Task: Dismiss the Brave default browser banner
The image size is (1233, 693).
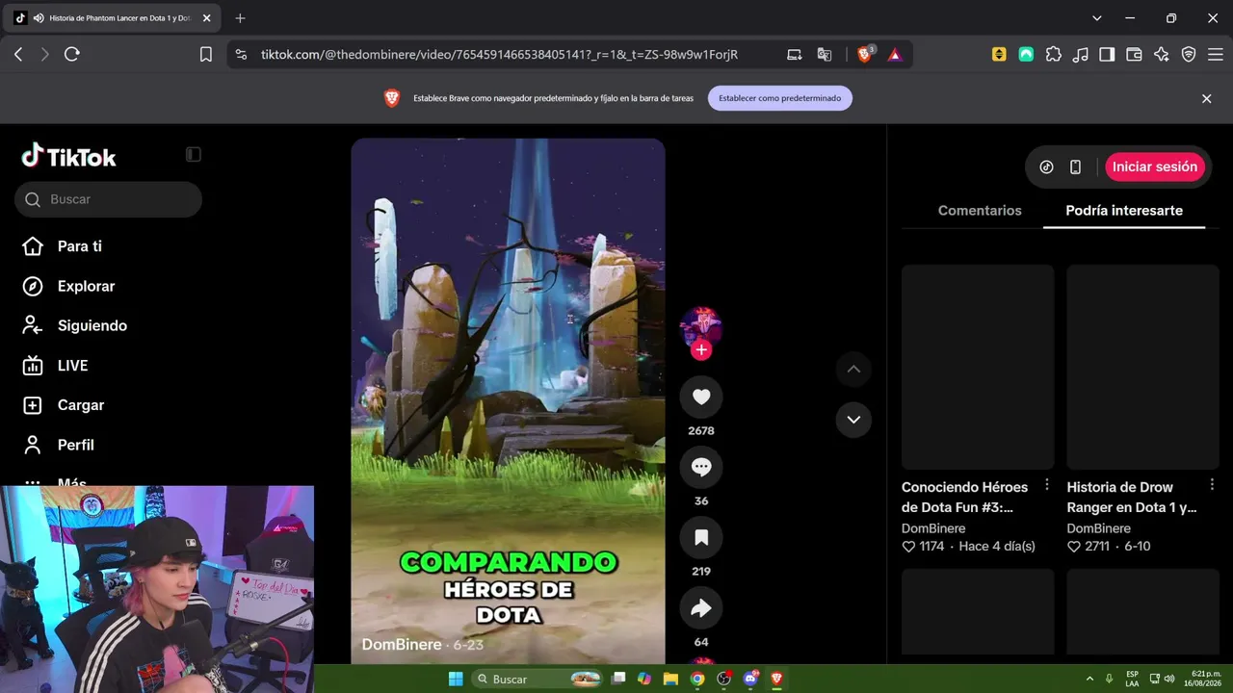Action: 1206,98
